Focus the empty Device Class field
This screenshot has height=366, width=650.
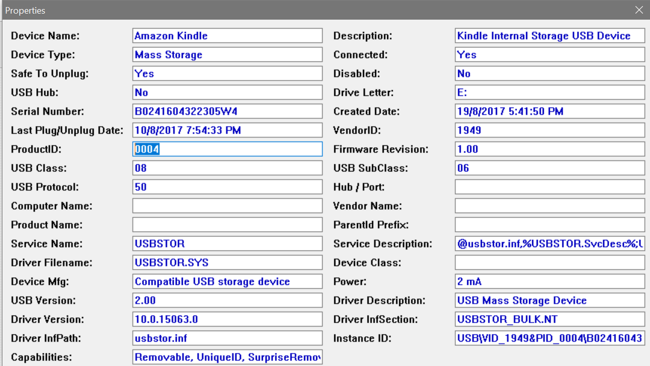pos(550,263)
